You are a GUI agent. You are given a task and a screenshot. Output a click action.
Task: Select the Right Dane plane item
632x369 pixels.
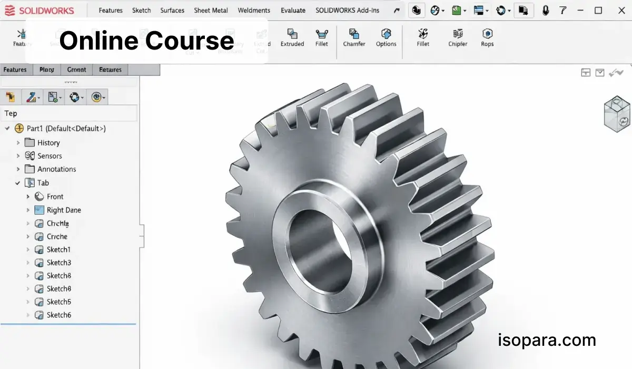(x=64, y=210)
